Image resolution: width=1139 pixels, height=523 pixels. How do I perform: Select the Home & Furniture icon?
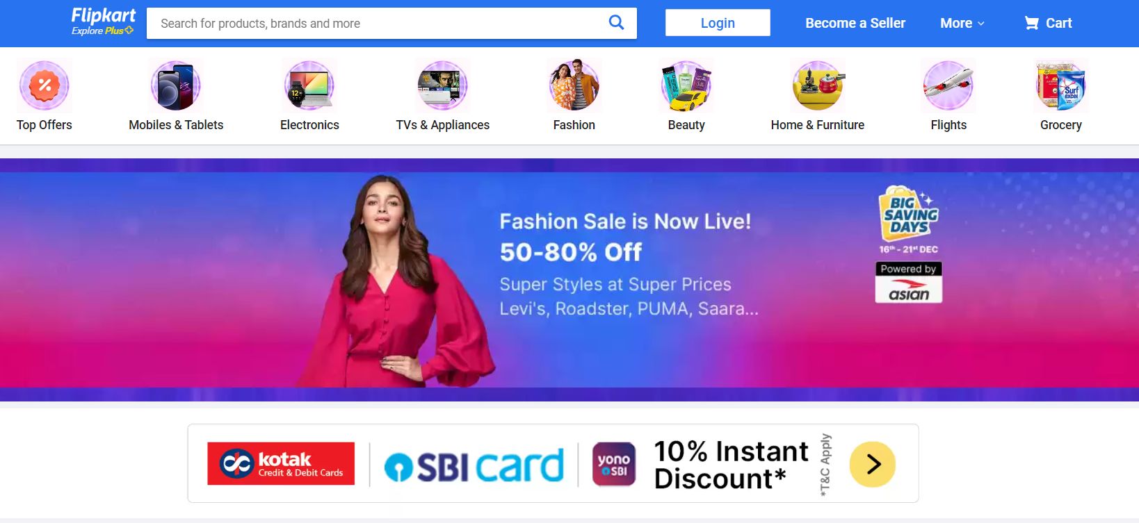coord(818,85)
